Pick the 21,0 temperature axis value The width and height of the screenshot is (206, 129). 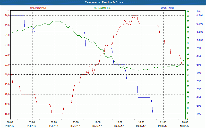coord(7,65)
